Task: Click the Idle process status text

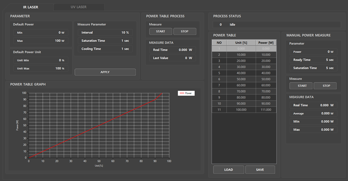Action: coord(232,24)
